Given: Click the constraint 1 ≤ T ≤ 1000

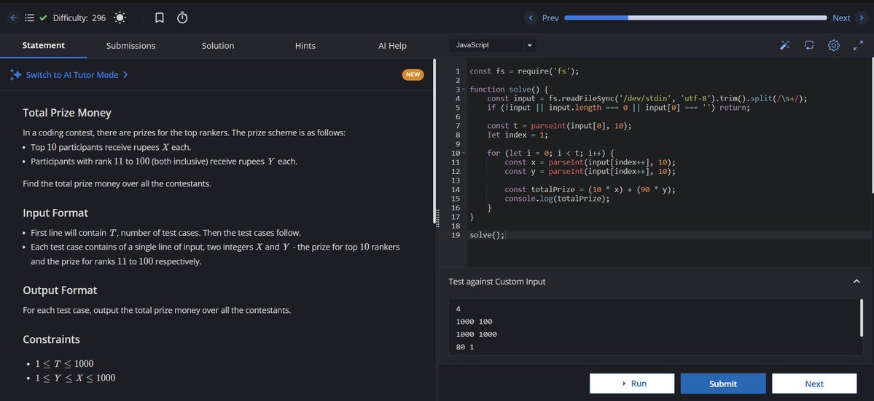Looking at the screenshot, I should [x=64, y=364].
